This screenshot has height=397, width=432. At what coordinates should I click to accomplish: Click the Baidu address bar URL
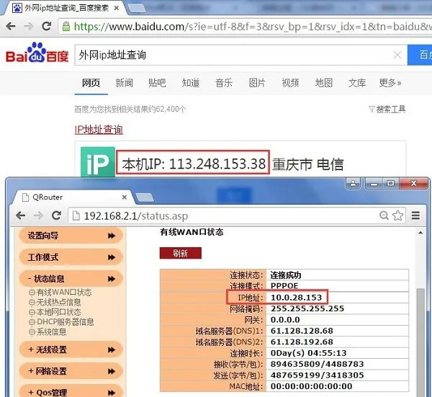[x=252, y=27]
